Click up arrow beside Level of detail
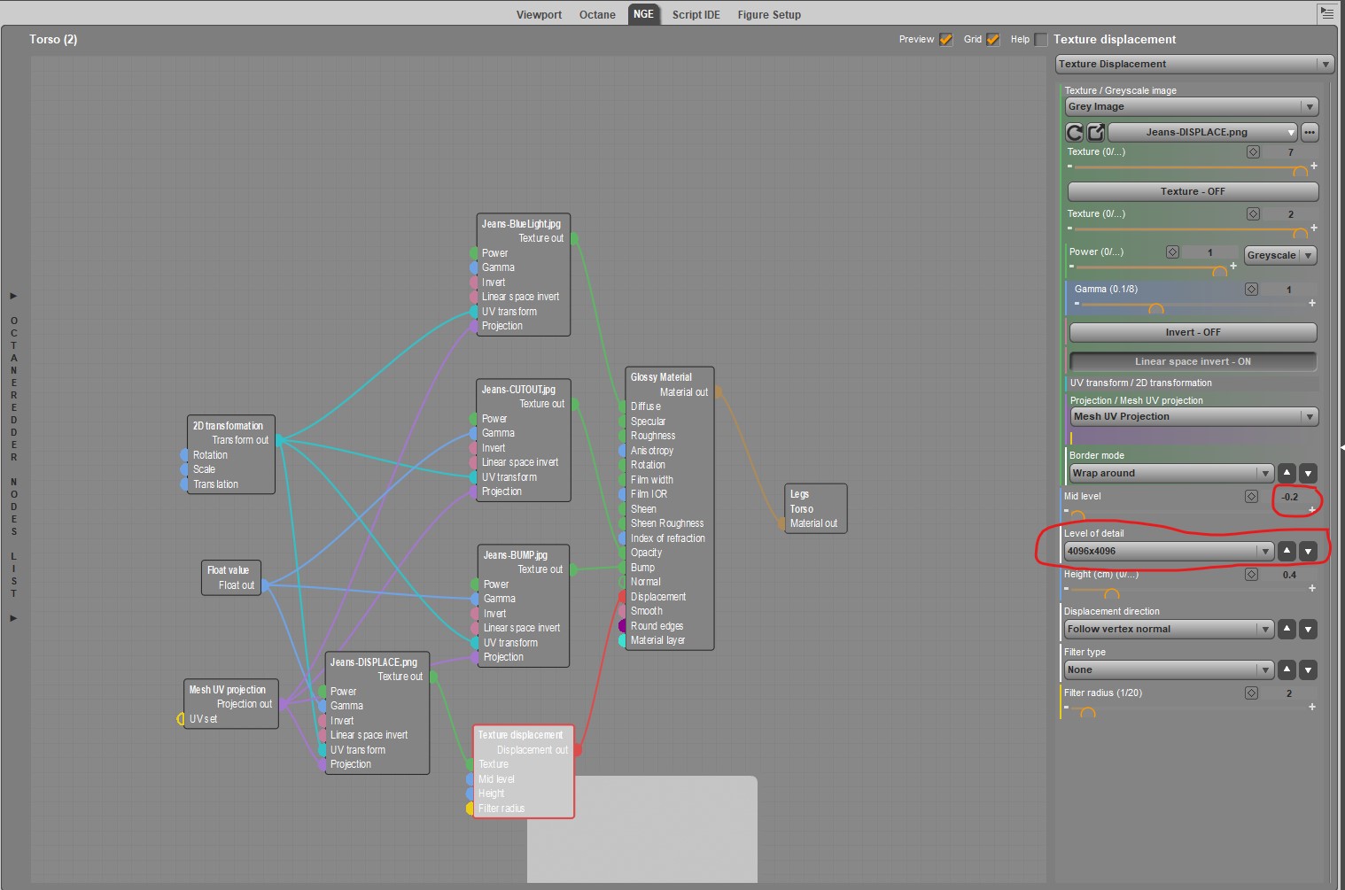Viewport: 1345px width, 890px height. tap(1287, 551)
